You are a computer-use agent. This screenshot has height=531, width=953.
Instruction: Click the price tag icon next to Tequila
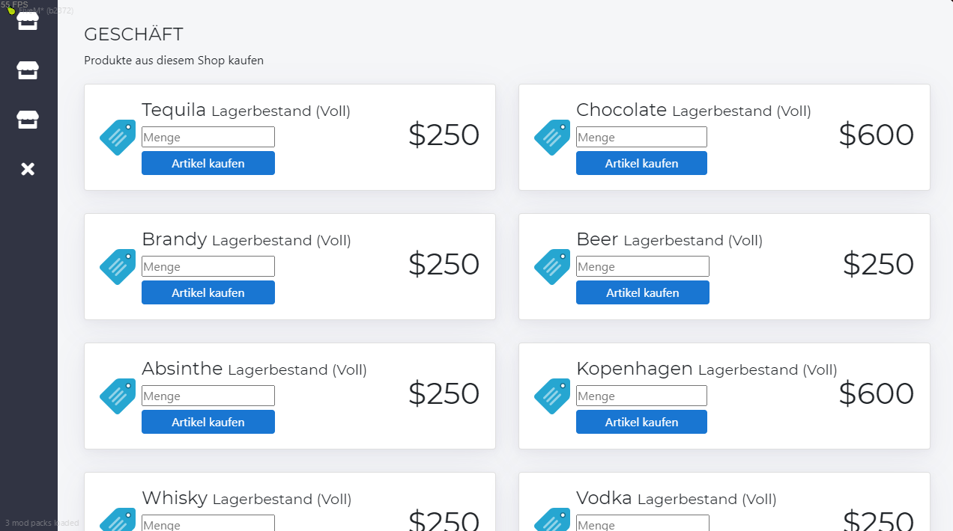click(x=118, y=138)
